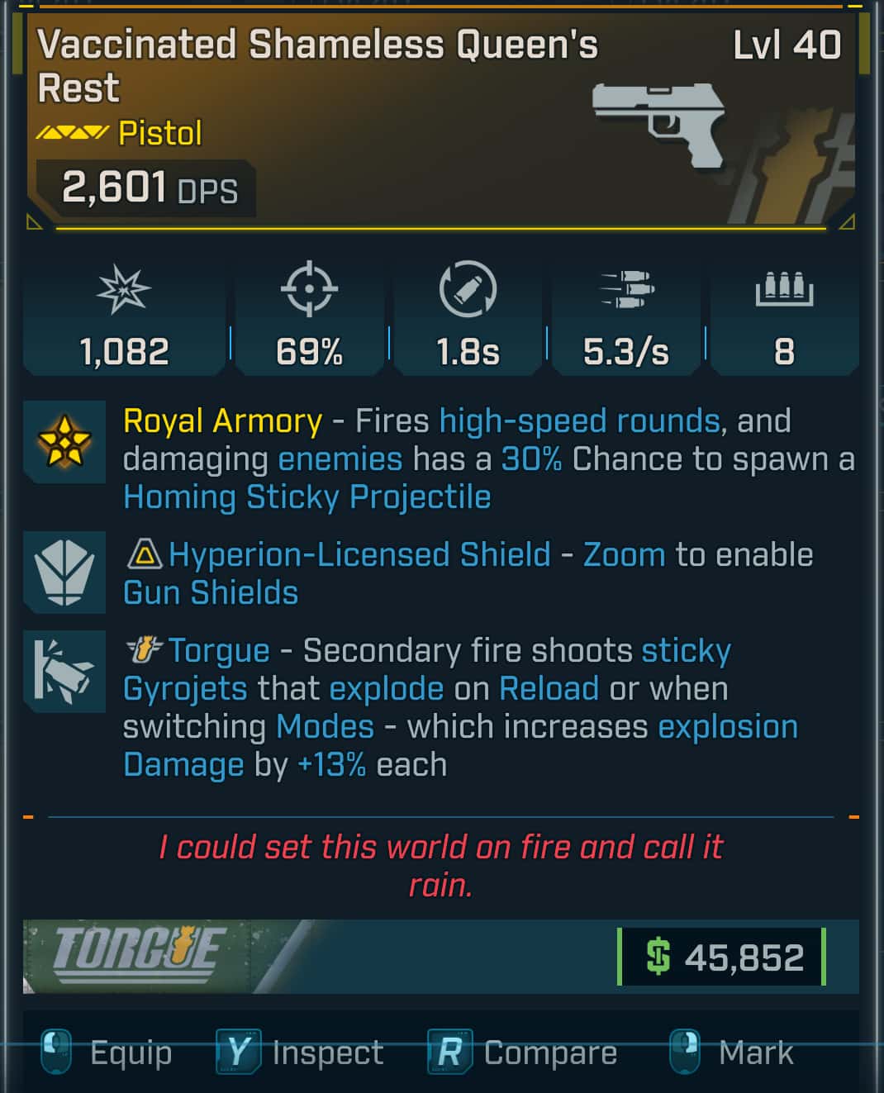This screenshot has height=1093, width=884.
Task: Click the damage starburst icon
Action: [x=124, y=290]
